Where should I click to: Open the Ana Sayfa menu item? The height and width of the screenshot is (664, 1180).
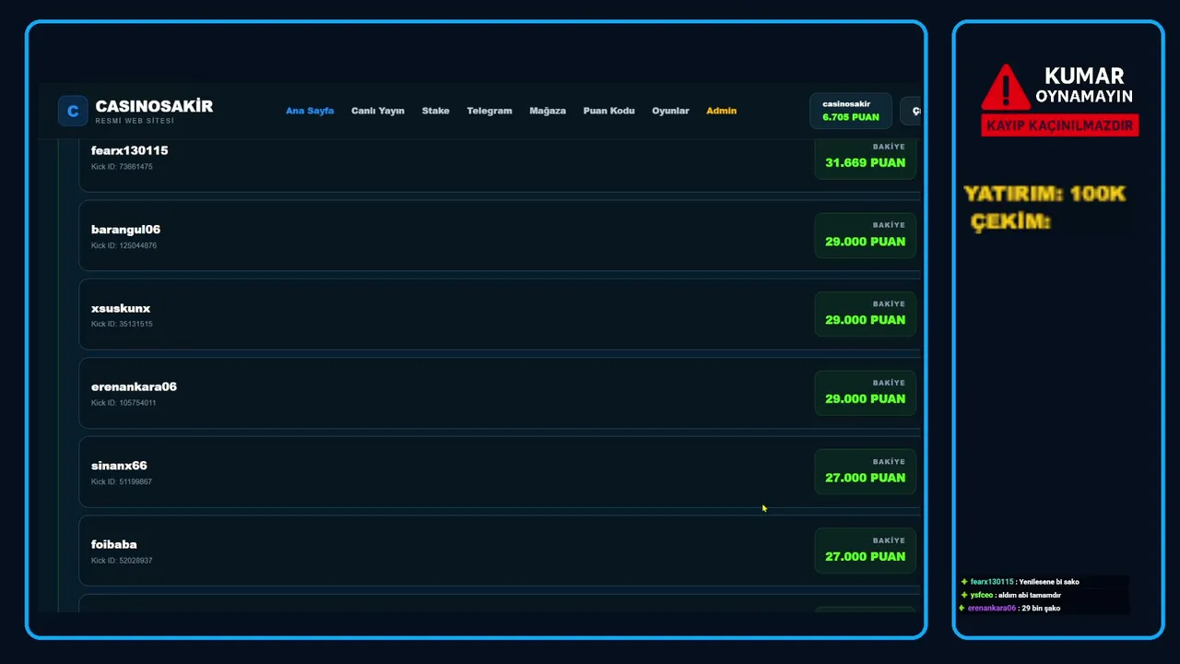(310, 111)
